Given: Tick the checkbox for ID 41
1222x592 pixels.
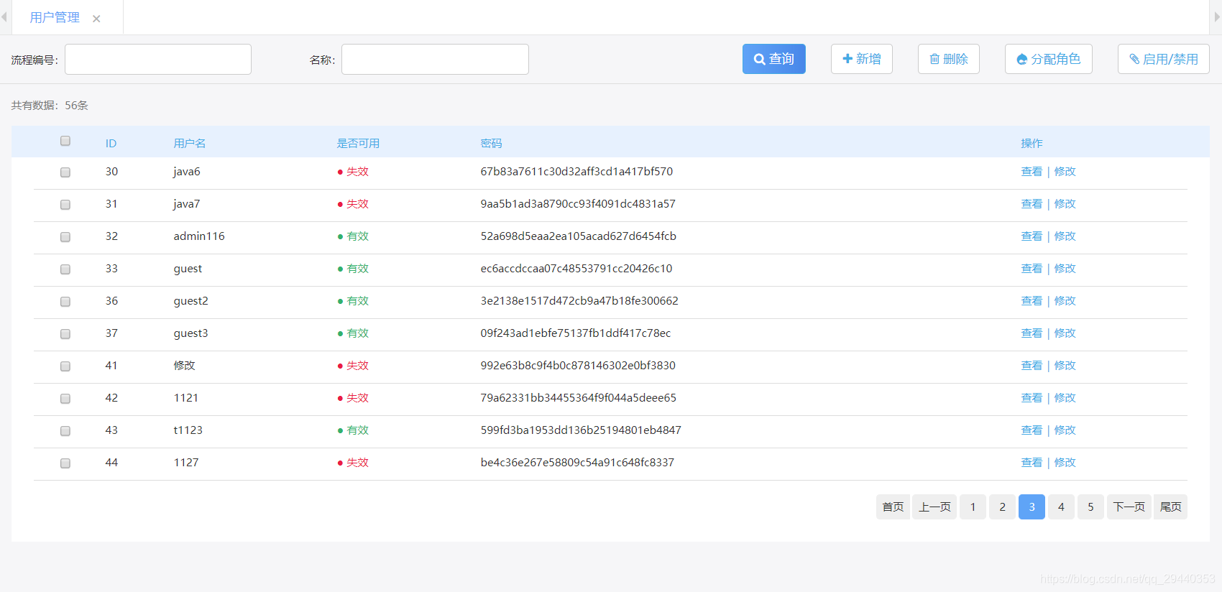Looking at the screenshot, I should click(x=65, y=366).
